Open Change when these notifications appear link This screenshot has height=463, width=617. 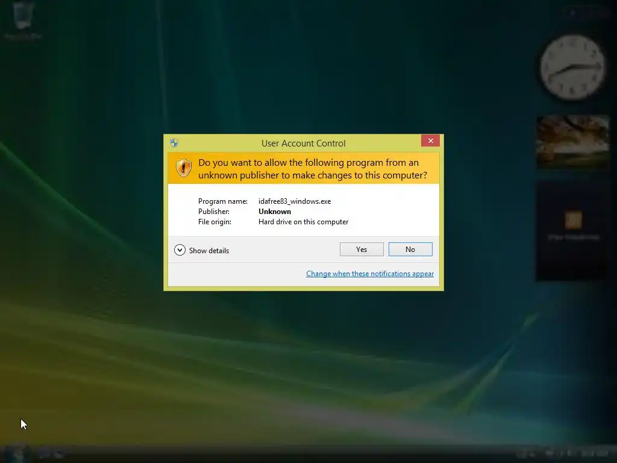370,274
